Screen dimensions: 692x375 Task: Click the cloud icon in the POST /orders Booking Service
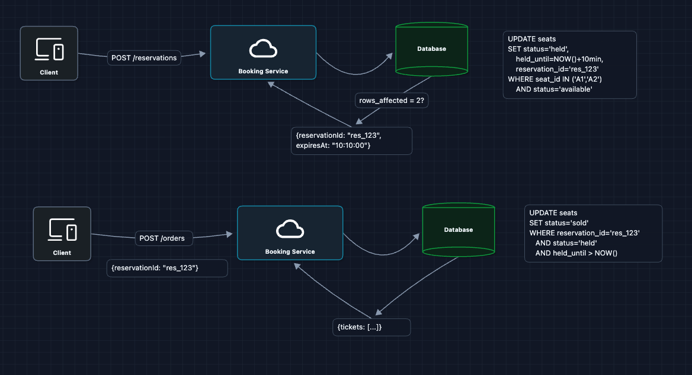[x=290, y=229]
